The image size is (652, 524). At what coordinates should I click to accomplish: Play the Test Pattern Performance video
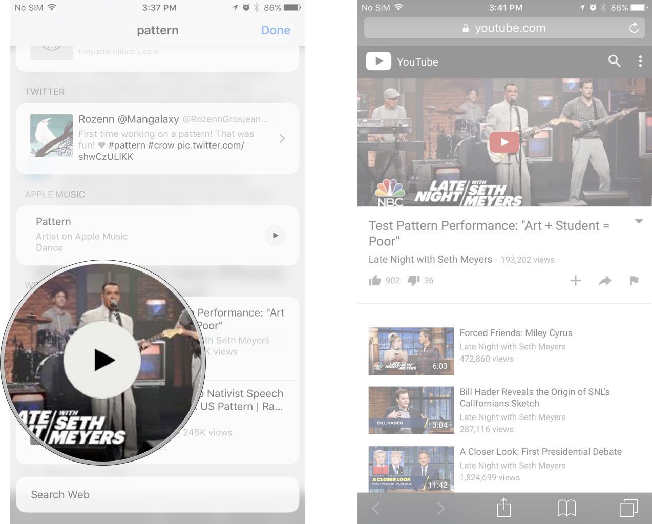coord(504,142)
